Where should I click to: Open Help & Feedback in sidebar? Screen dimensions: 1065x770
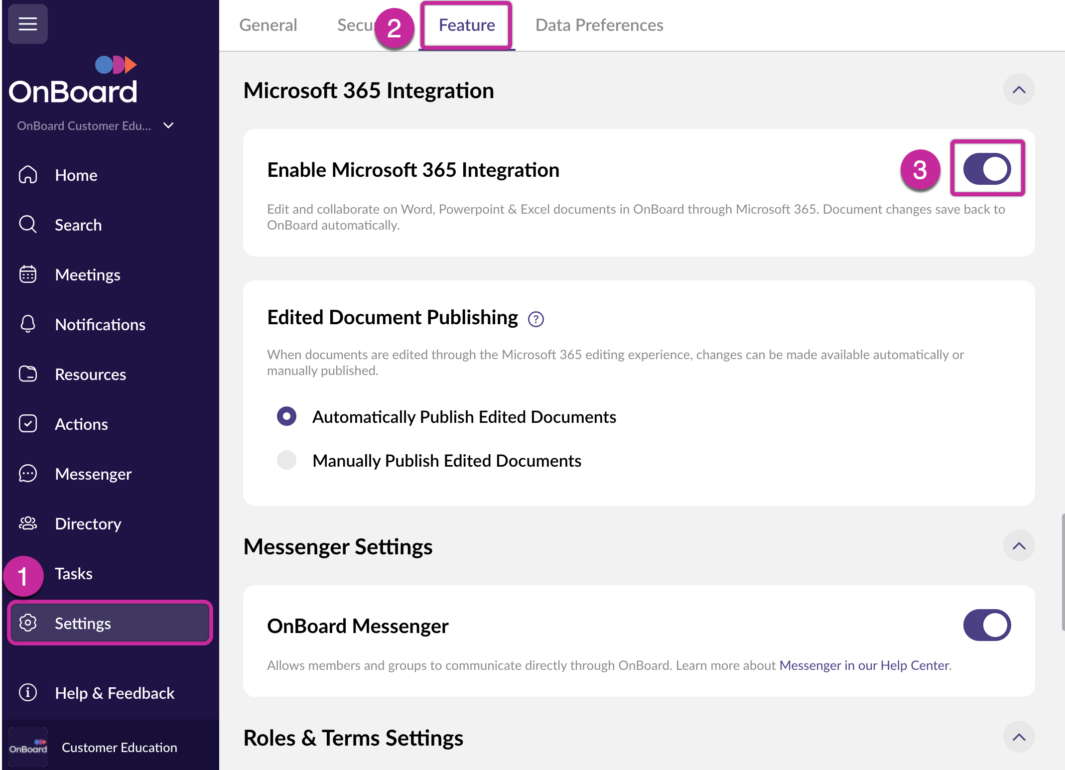110,693
